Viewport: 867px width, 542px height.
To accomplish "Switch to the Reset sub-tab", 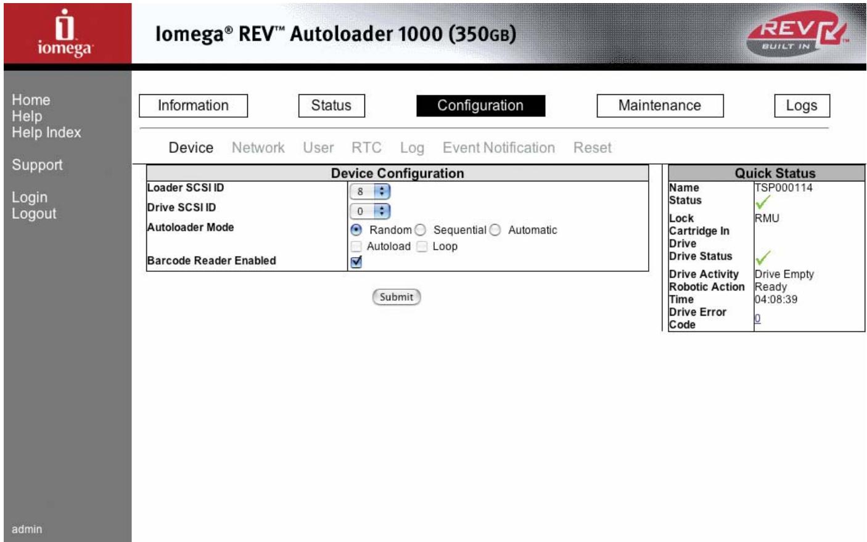I will click(593, 148).
